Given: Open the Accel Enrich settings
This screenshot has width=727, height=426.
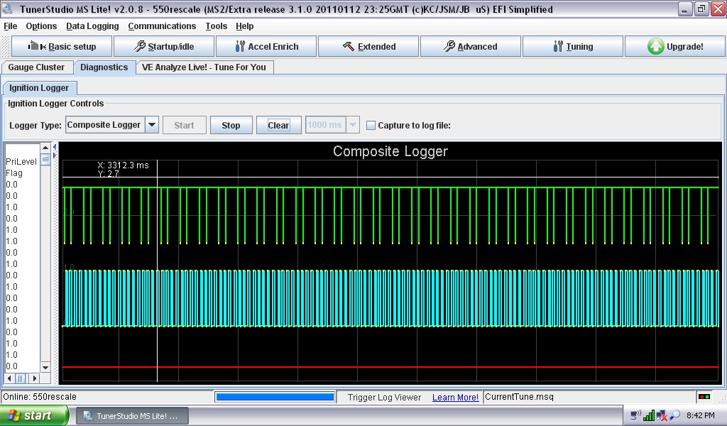Looking at the screenshot, I should (266, 47).
